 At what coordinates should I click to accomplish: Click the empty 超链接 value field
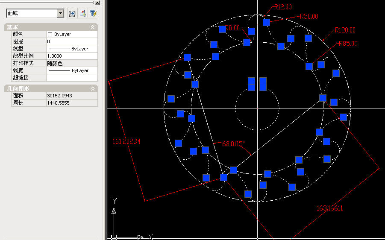tap(72, 78)
